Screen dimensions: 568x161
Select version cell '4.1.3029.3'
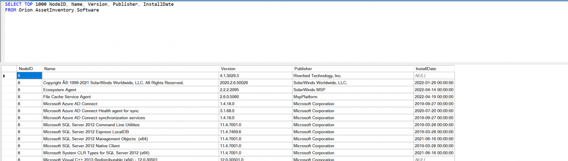pyautogui.click(x=256, y=76)
